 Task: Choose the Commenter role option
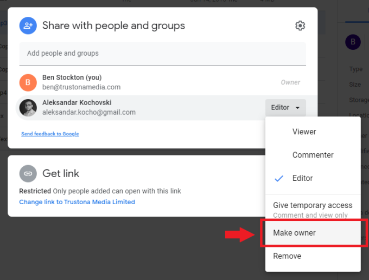313,155
